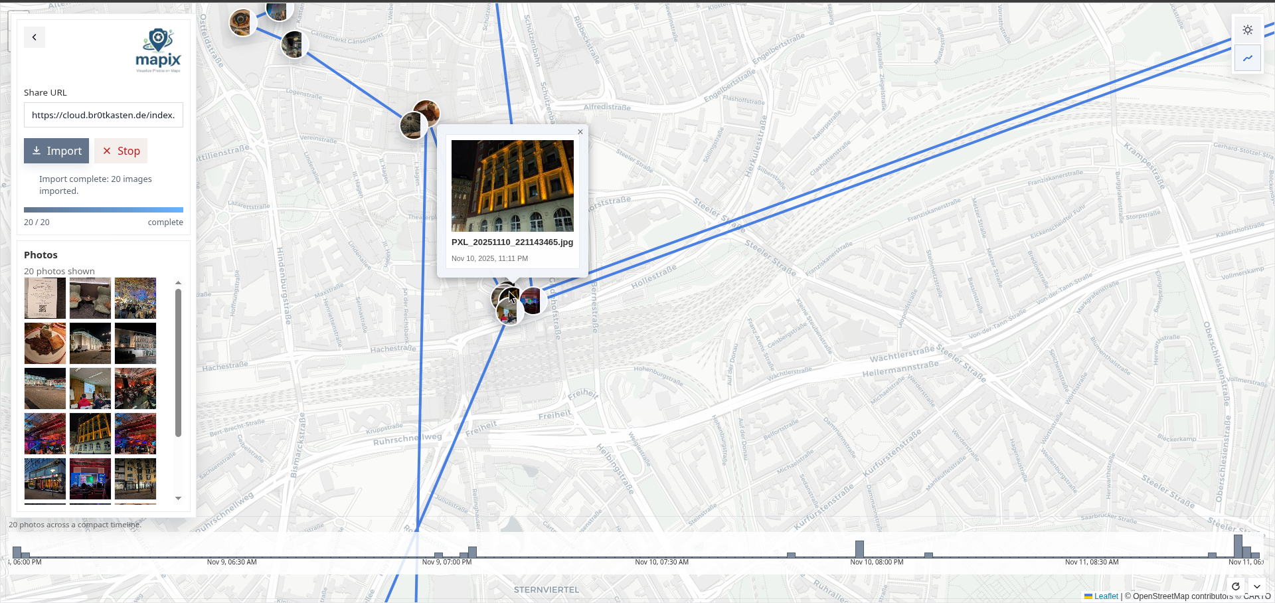Click the mapix logo
The width and height of the screenshot is (1275, 603).
tap(158, 50)
